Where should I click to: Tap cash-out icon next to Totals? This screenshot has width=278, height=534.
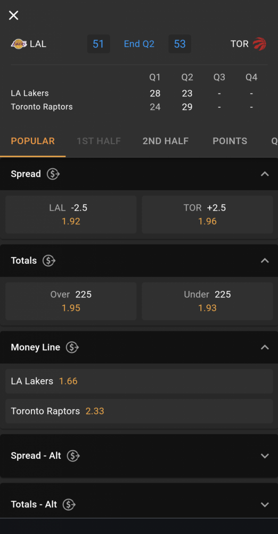pos(49,261)
